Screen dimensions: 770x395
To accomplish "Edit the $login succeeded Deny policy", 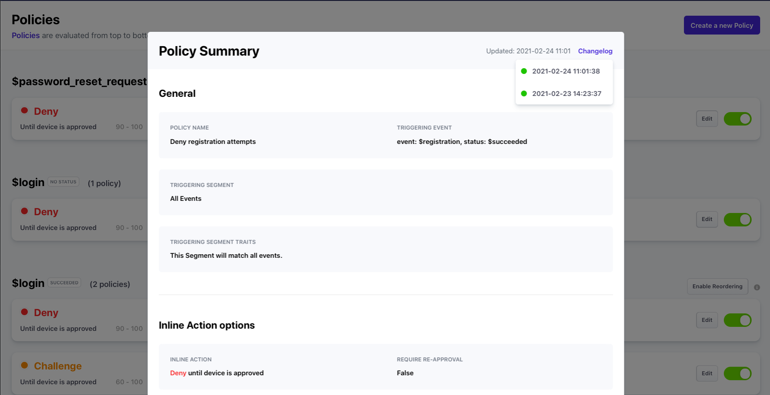I will (x=707, y=320).
